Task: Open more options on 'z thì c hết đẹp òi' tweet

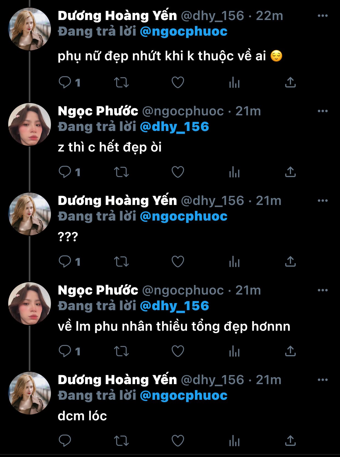Action: click(x=322, y=111)
